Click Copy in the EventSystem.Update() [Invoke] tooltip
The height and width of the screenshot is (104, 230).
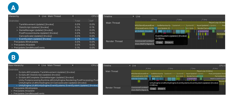pos(159,42)
